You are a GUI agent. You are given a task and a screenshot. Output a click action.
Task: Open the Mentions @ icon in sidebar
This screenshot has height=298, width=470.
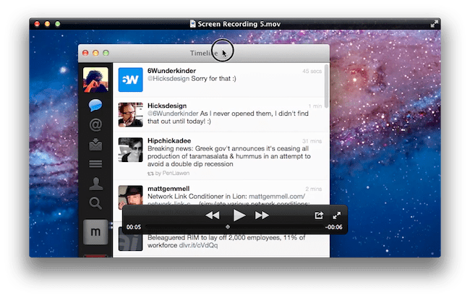point(95,125)
